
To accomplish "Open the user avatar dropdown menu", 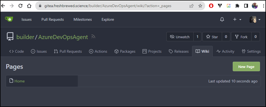I will (x=255, y=20).
